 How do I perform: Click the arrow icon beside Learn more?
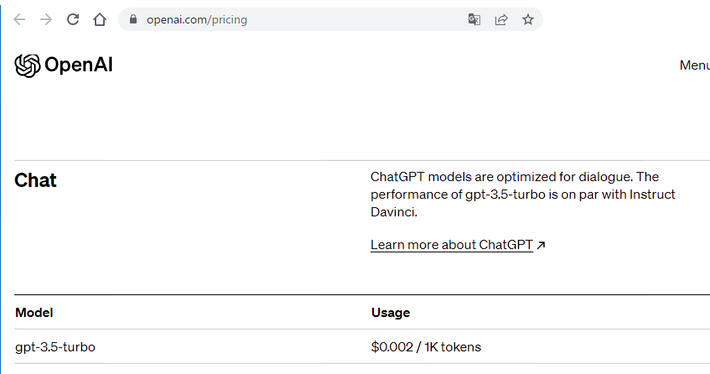tap(541, 245)
